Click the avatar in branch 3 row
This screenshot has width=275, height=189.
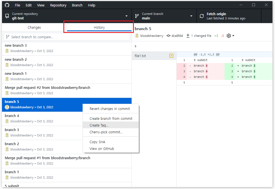coord(7,135)
